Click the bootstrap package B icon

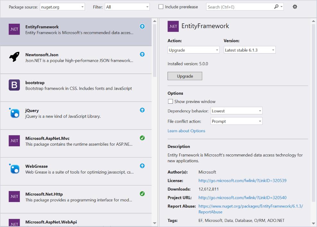point(14,85)
